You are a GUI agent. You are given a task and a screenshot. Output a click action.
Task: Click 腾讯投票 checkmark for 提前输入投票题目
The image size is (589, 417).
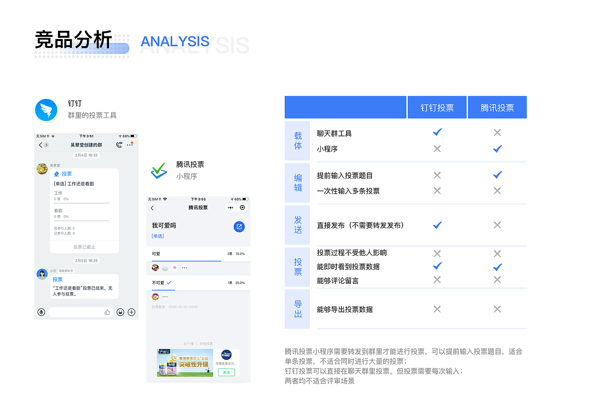click(x=497, y=175)
